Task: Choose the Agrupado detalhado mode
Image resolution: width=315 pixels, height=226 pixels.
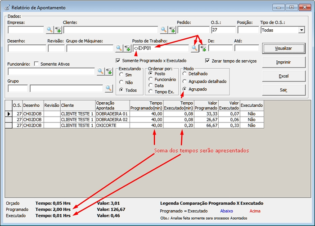Action: click(184, 81)
